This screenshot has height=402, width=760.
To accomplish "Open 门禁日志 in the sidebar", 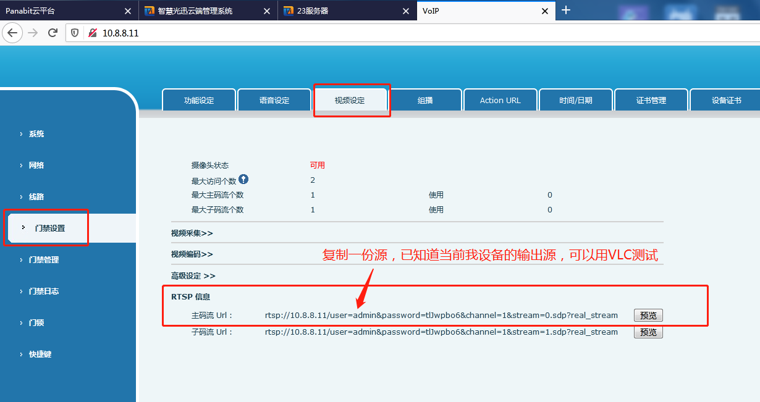I will tap(44, 291).
